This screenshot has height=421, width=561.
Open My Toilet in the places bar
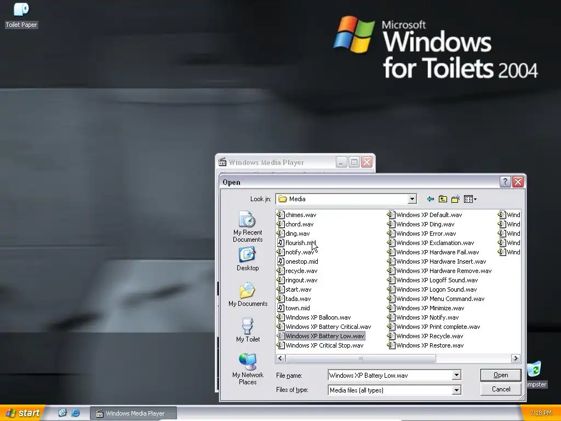pyautogui.click(x=248, y=329)
